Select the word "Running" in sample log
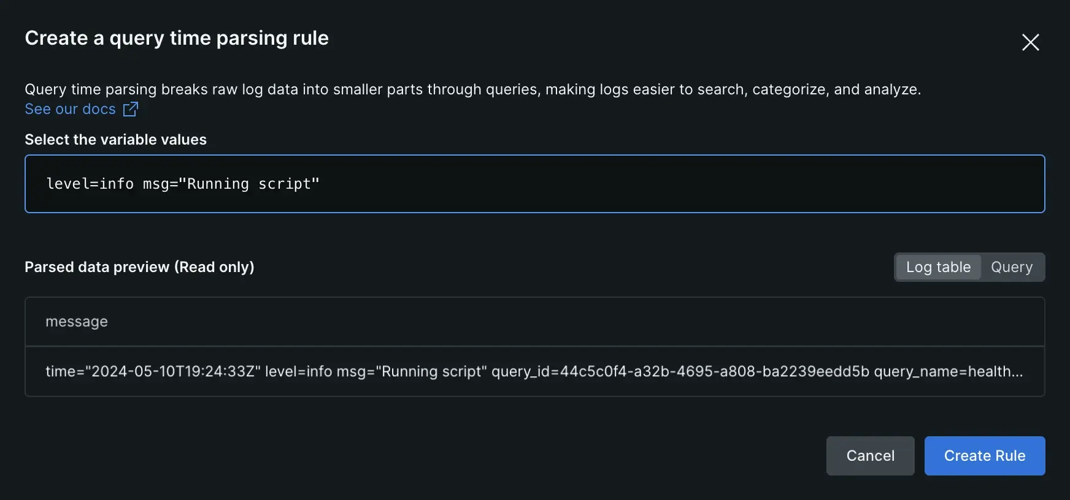 (x=218, y=184)
